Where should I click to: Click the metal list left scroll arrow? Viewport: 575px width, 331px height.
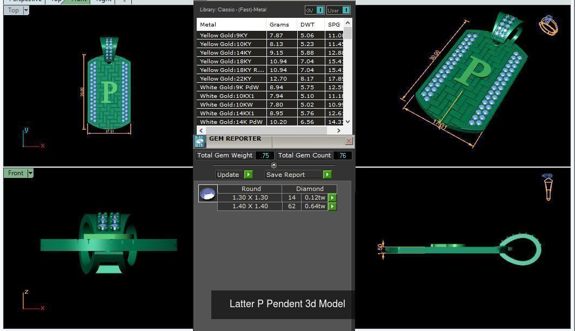point(201,130)
